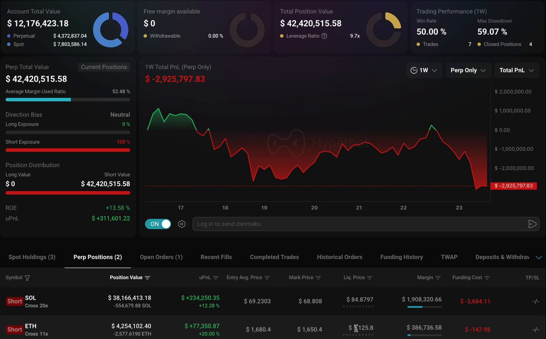Click the SOL row margin bar
546x339 pixels.
(x=425, y=307)
